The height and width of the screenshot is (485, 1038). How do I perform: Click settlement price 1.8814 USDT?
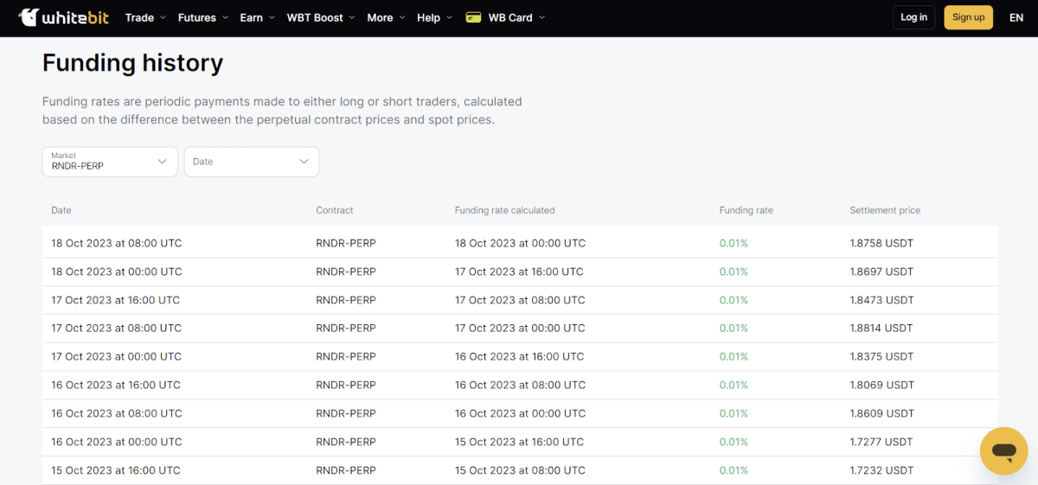click(x=881, y=328)
